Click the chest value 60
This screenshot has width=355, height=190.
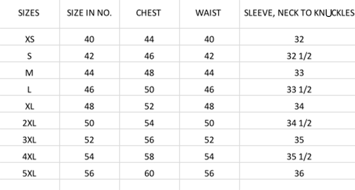pos(149,174)
